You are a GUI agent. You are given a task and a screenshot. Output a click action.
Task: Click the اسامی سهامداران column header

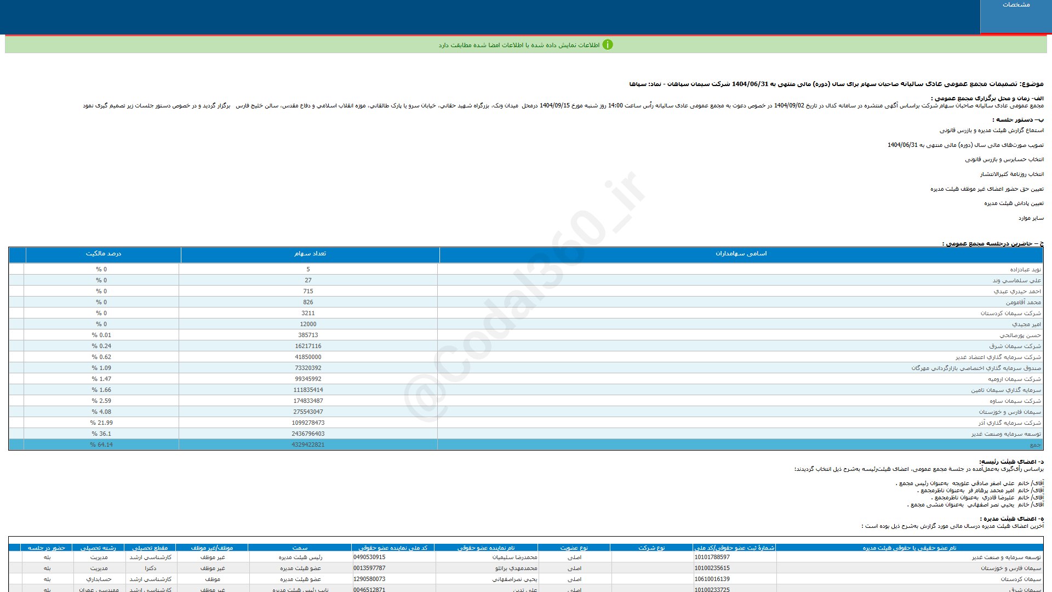(741, 254)
